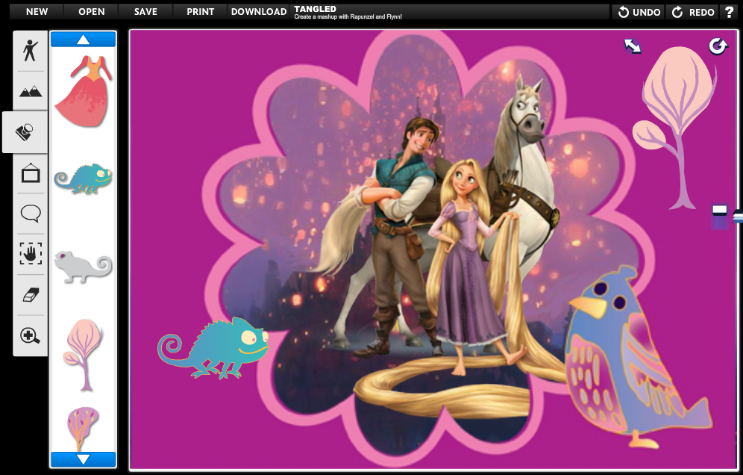
Task: Pick the pink dress stamp
Action: [x=84, y=91]
